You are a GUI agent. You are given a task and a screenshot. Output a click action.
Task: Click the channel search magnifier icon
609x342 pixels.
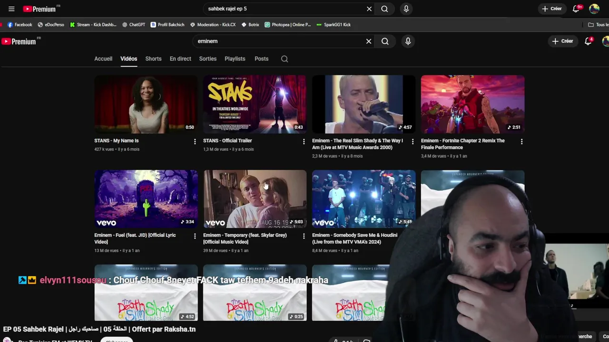tap(285, 59)
